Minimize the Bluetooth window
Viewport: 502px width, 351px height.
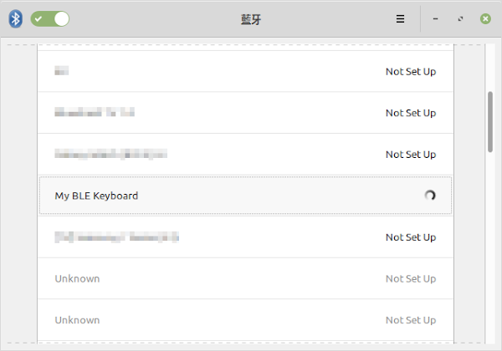pyautogui.click(x=435, y=19)
